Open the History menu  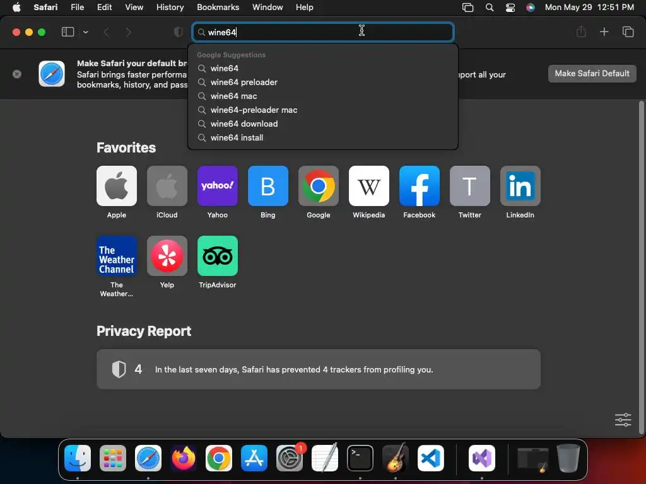pyautogui.click(x=170, y=7)
